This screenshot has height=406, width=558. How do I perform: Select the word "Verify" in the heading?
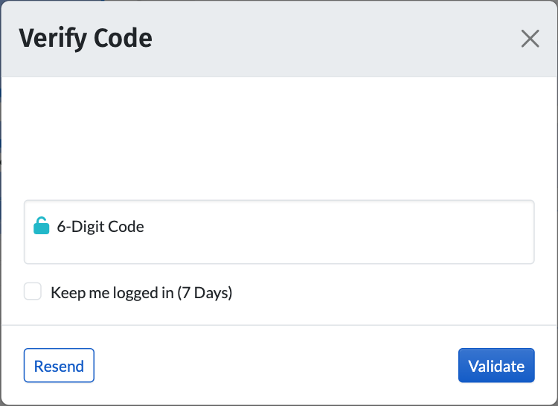click(51, 38)
